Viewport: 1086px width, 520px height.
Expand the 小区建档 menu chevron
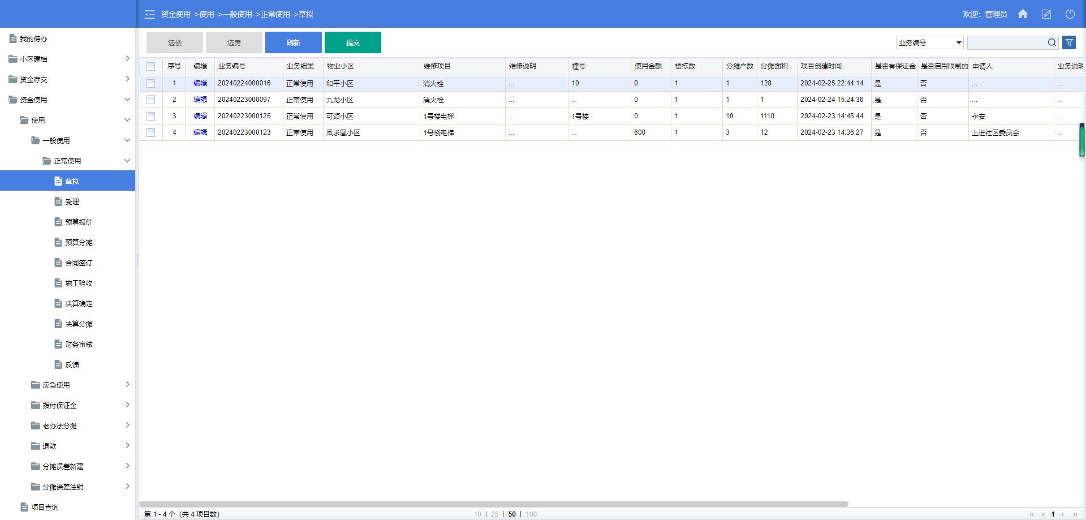(127, 58)
